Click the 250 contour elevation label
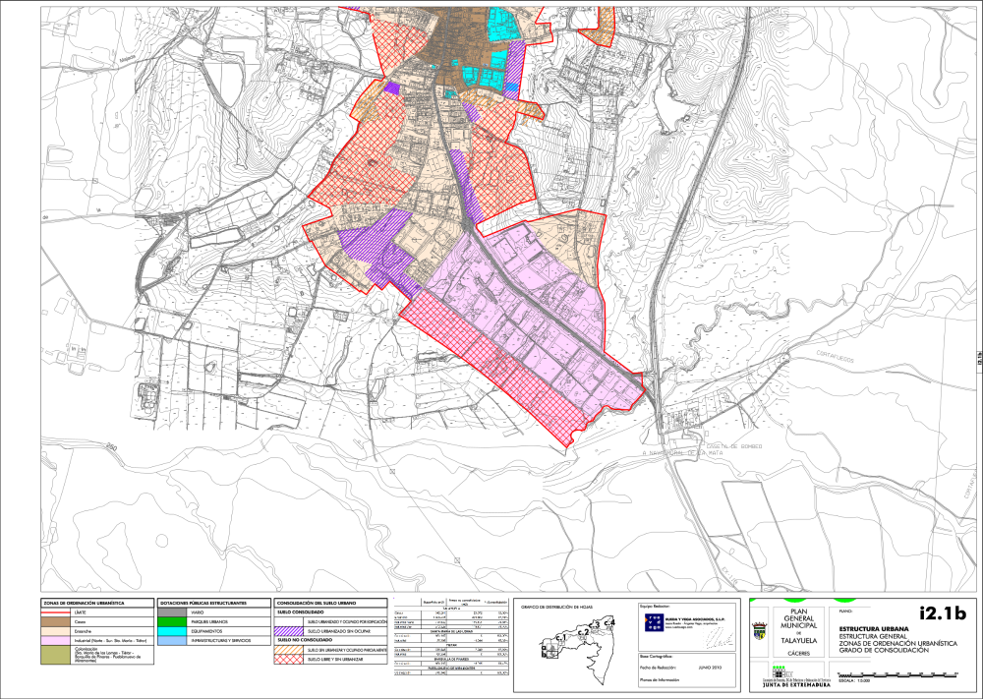Screen dimensions: 983x699 112,447
